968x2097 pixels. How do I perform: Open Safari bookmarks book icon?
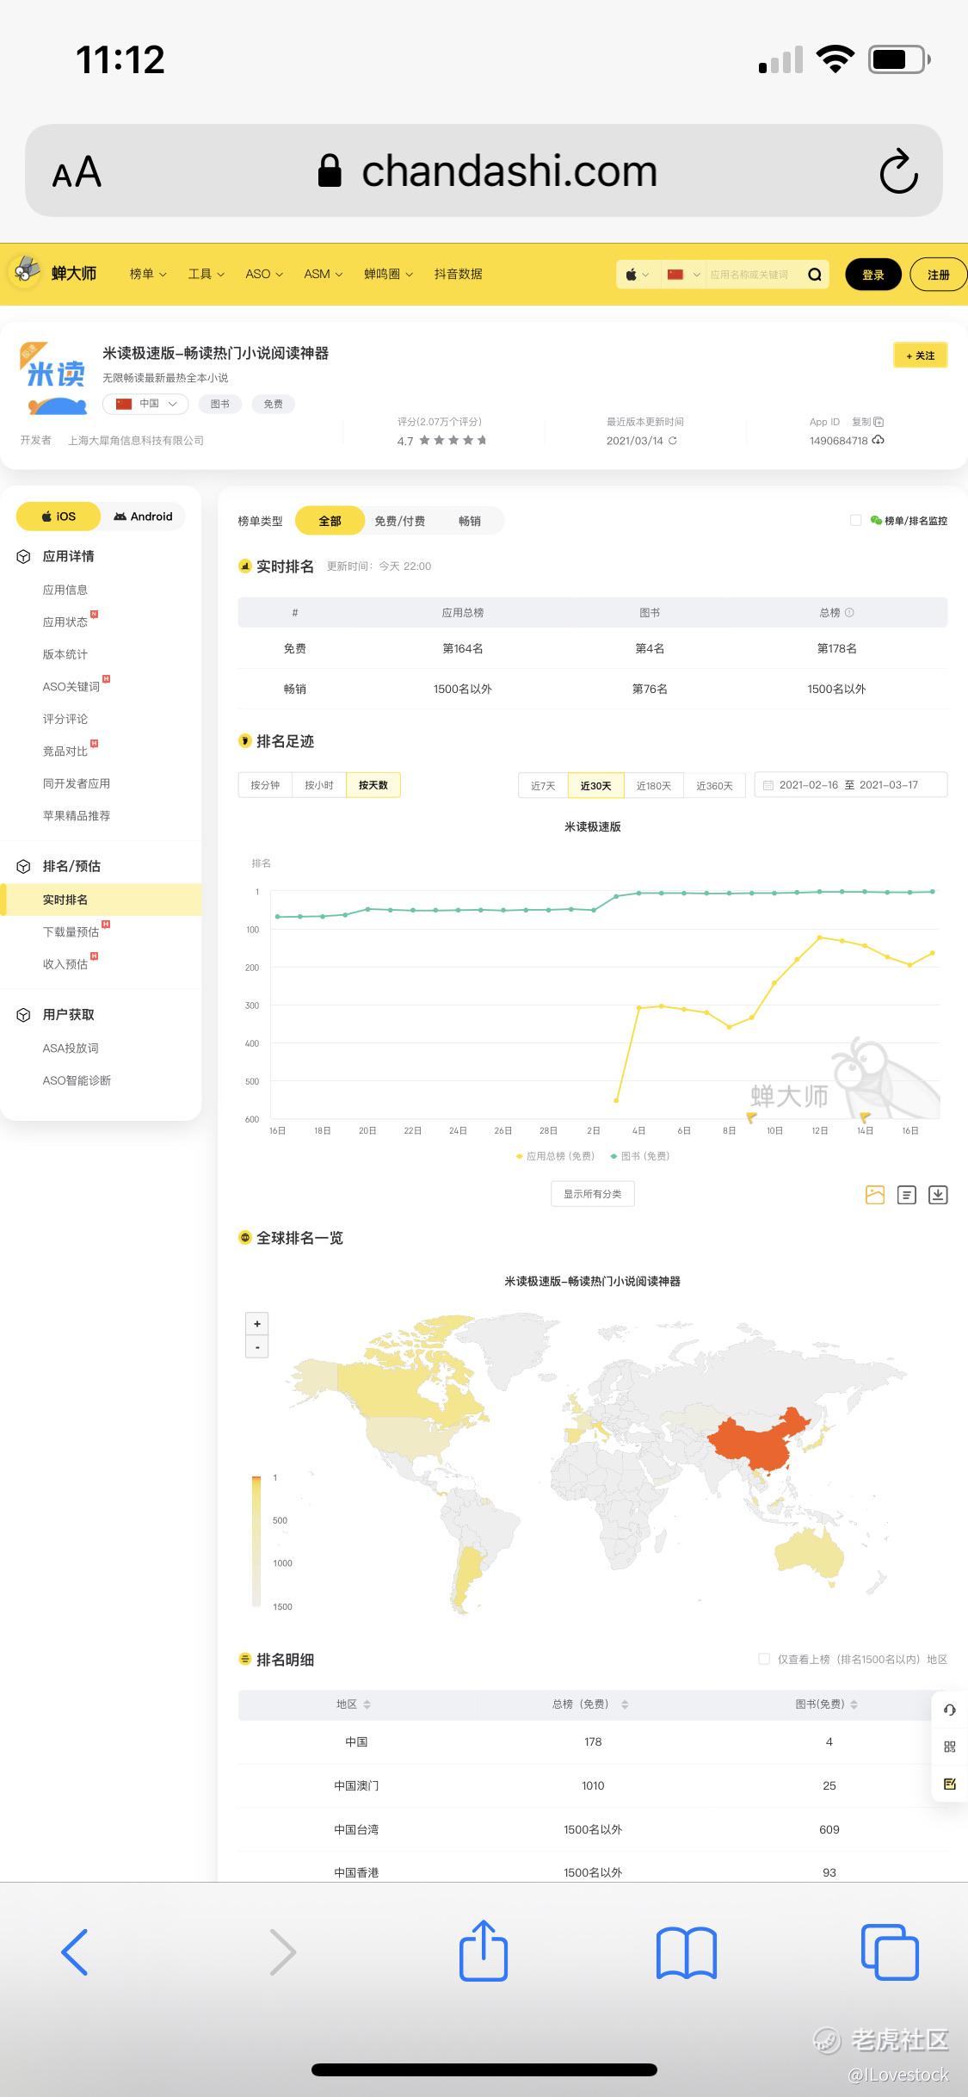coord(687,1952)
